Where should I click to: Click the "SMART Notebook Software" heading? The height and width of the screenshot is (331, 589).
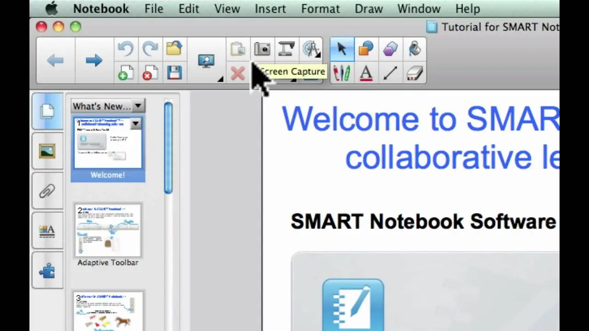click(x=423, y=222)
